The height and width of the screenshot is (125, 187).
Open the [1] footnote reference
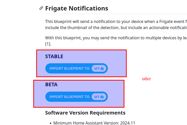pos(48,44)
